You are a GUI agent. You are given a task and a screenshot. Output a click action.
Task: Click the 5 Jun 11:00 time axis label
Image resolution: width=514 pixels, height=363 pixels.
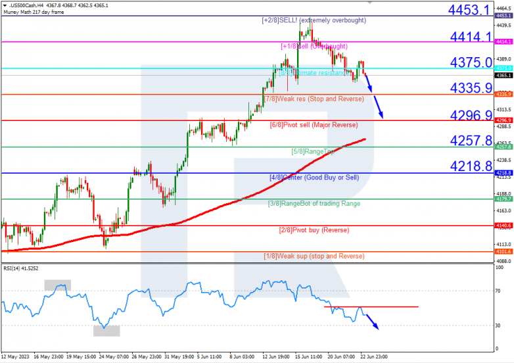pos(209,356)
